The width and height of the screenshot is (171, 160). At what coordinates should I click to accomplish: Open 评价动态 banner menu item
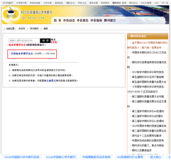tap(69, 21)
